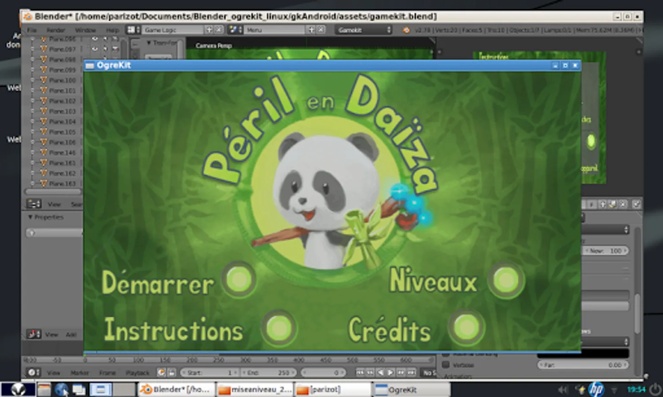Collapse the Transform panel
663x397 pixels.
[x=149, y=43]
